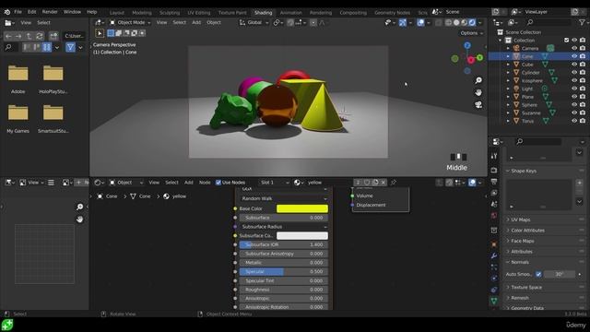
Task: Hide the Torus object in outliner
Action: point(574,121)
